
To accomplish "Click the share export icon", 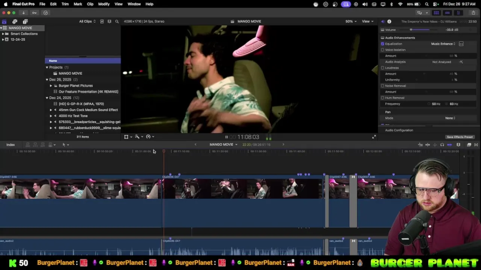I will [473, 13].
